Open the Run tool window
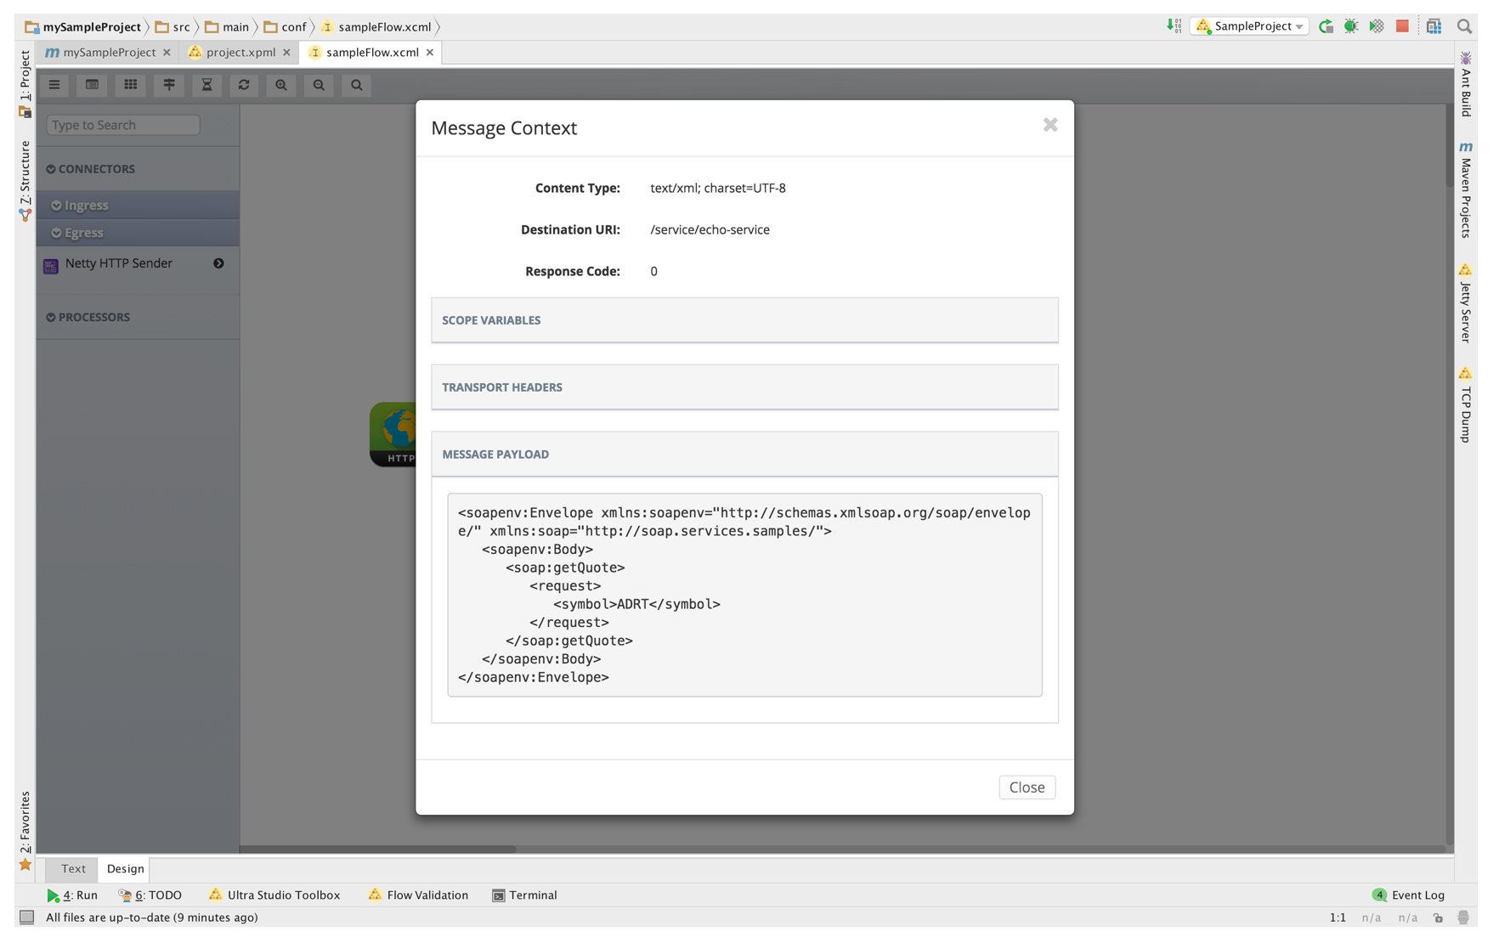Viewport: 1499px width, 943px height. pyautogui.click(x=73, y=895)
